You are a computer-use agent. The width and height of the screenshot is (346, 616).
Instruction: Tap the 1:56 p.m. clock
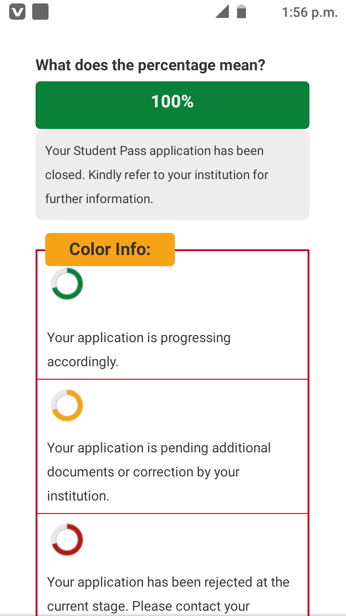coord(309,13)
